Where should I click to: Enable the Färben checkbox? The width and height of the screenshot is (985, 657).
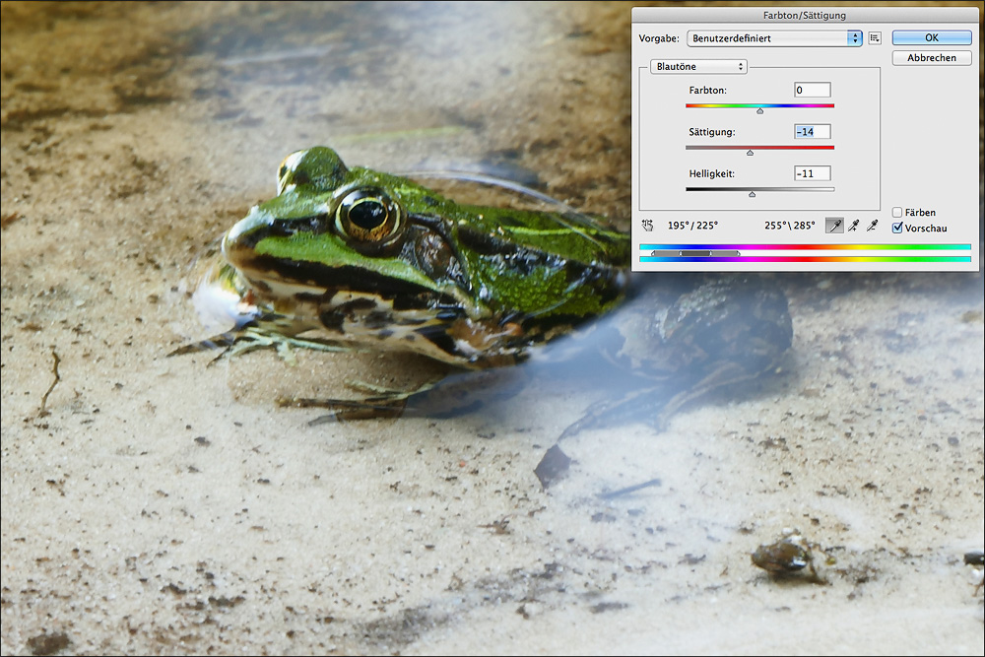click(x=897, y=213)
